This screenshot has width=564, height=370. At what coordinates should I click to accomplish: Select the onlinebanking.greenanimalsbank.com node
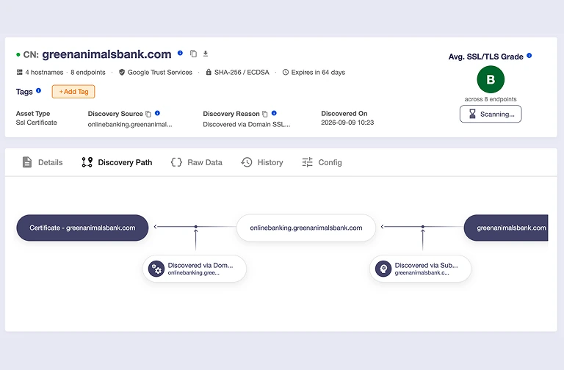point(306,228)
